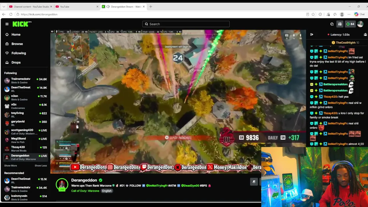Click the address bar with the kick.com URL
Screen dimensions: 368x207
[x=162, y=14]
